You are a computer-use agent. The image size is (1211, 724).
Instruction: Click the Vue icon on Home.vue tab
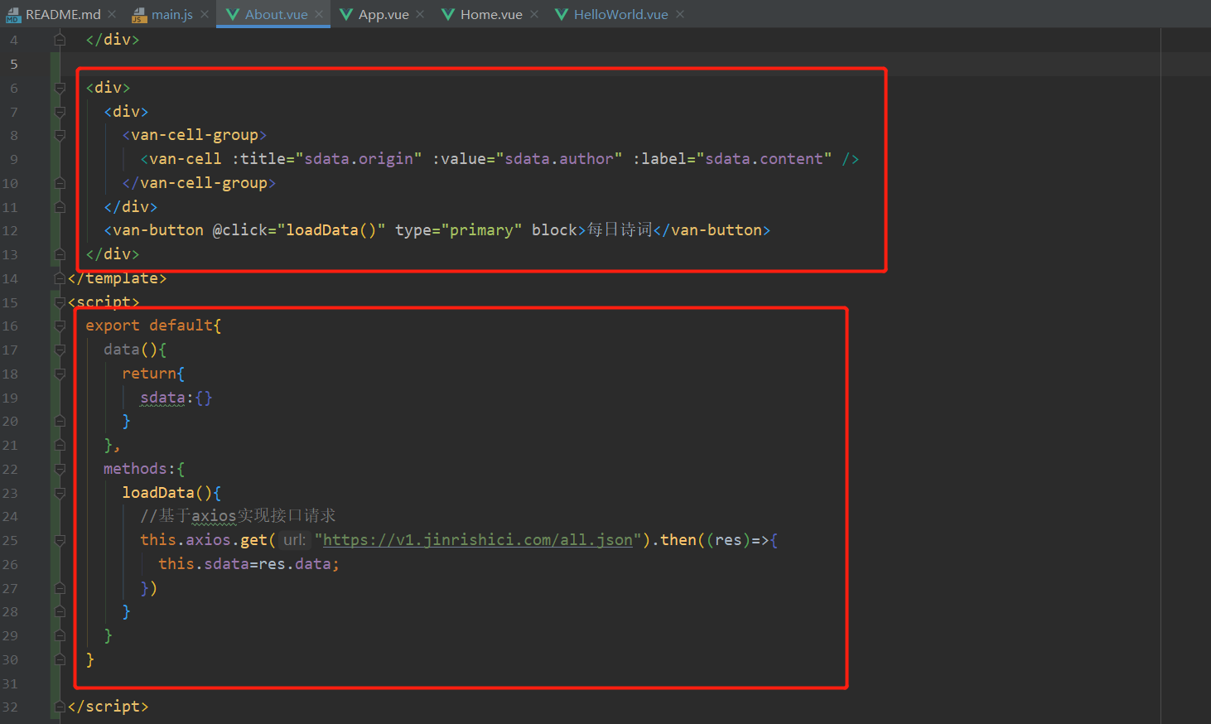(448, 15)
